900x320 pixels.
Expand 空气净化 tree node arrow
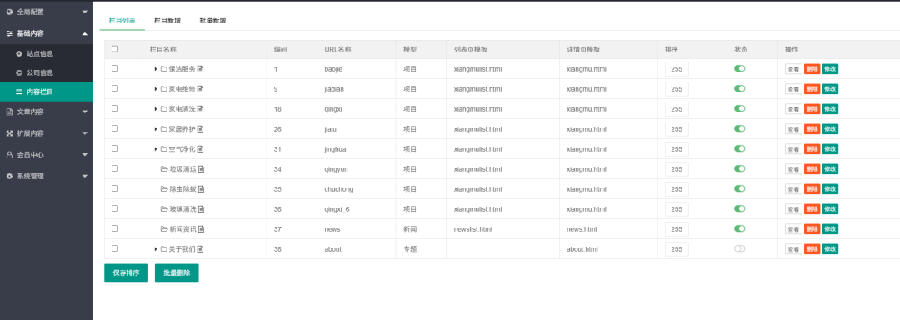156,149
